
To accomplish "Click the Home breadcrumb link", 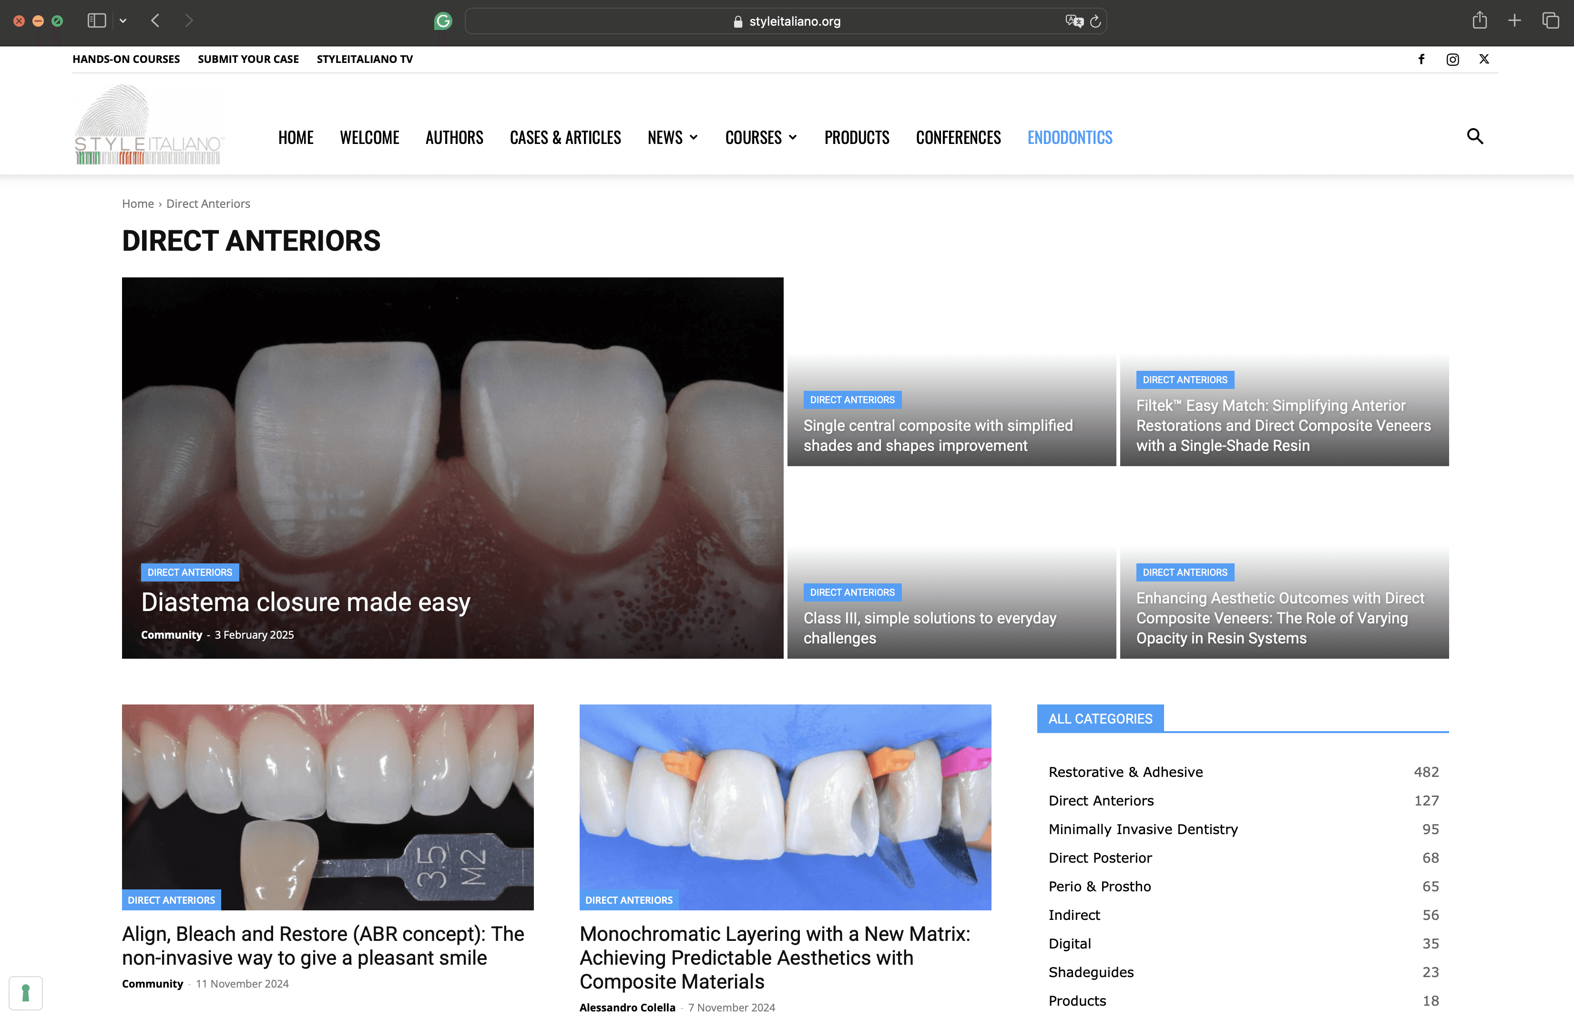I will click(x=138, y=204).
